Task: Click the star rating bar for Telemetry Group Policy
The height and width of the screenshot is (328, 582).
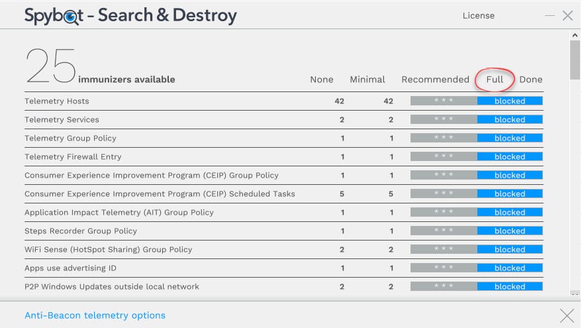Action: (444, 138)
